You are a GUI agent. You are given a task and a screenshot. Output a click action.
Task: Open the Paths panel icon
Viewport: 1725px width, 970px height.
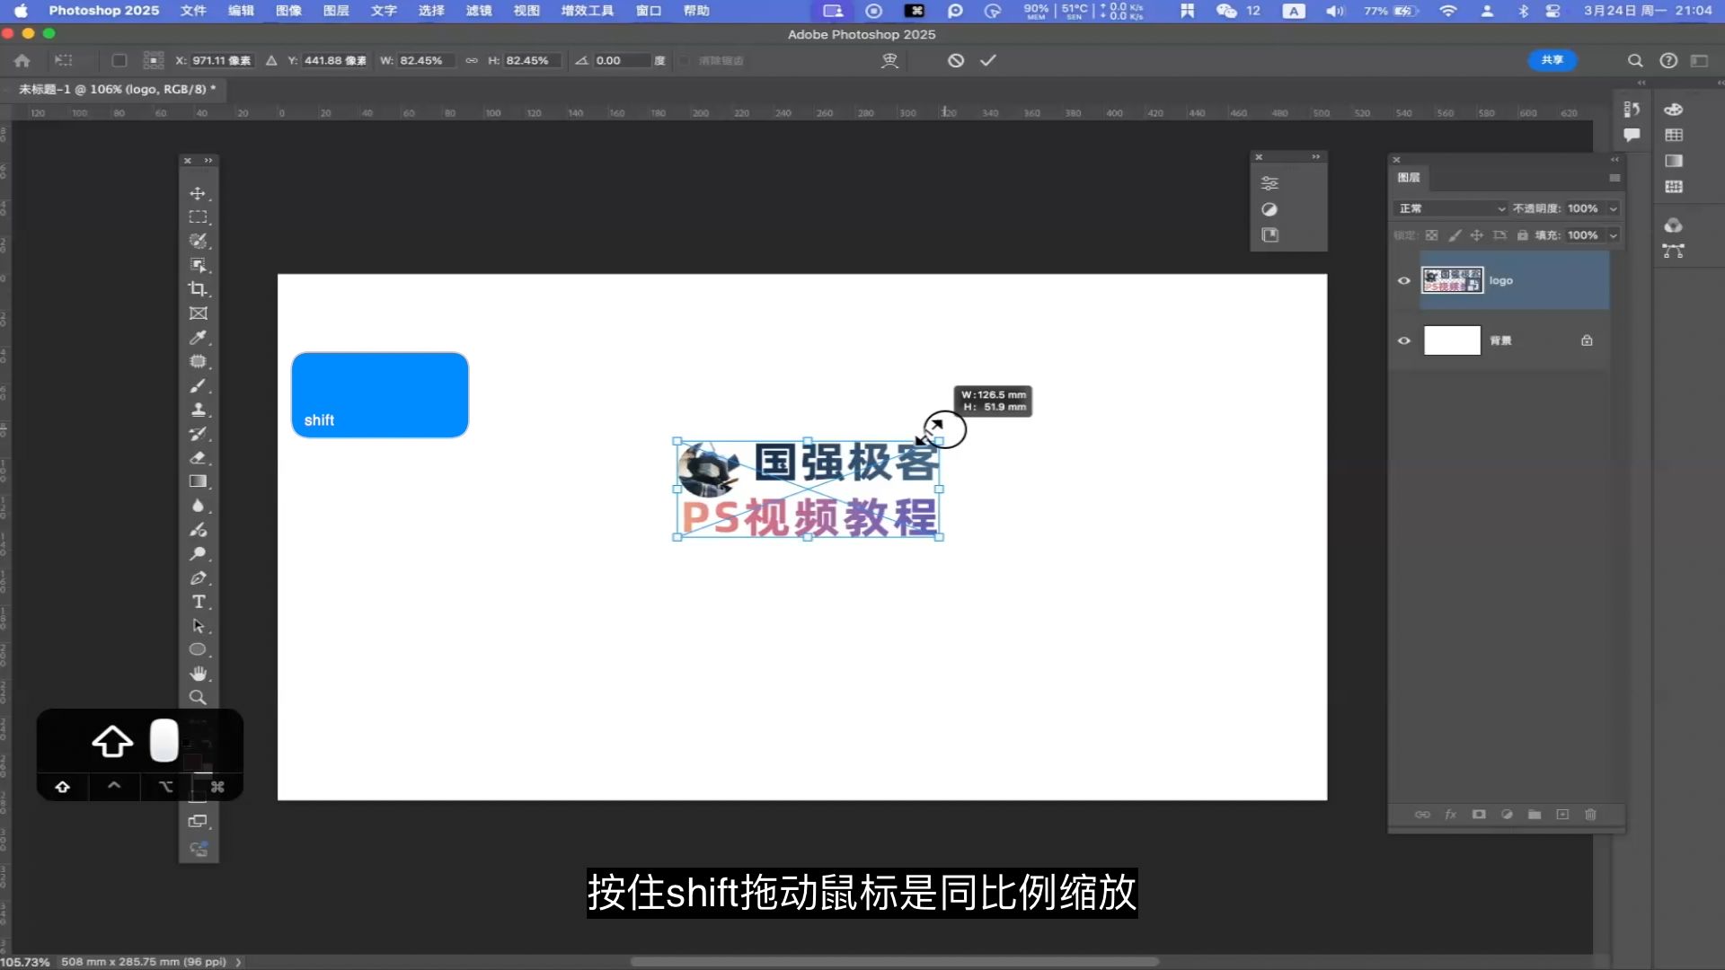[1673, 251]
